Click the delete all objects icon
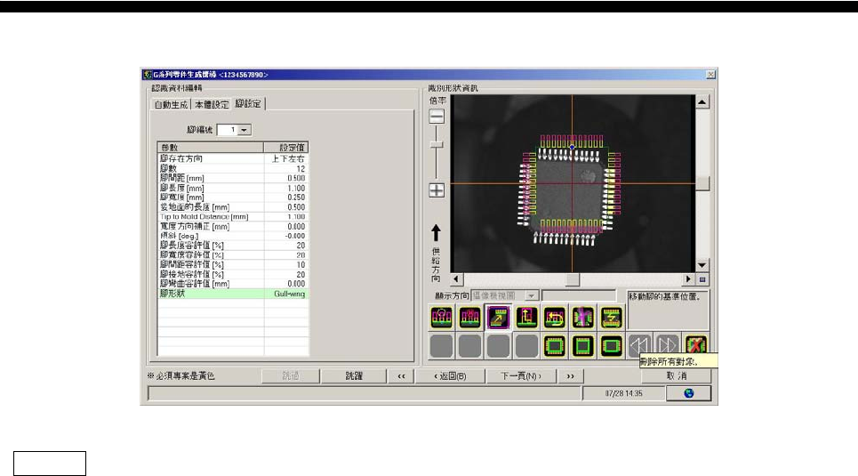858x476 pixels. pyautogui.click(x=696, y=346)
